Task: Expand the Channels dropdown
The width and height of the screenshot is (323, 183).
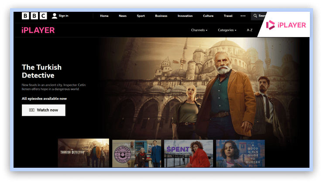Action: (199, 30)
